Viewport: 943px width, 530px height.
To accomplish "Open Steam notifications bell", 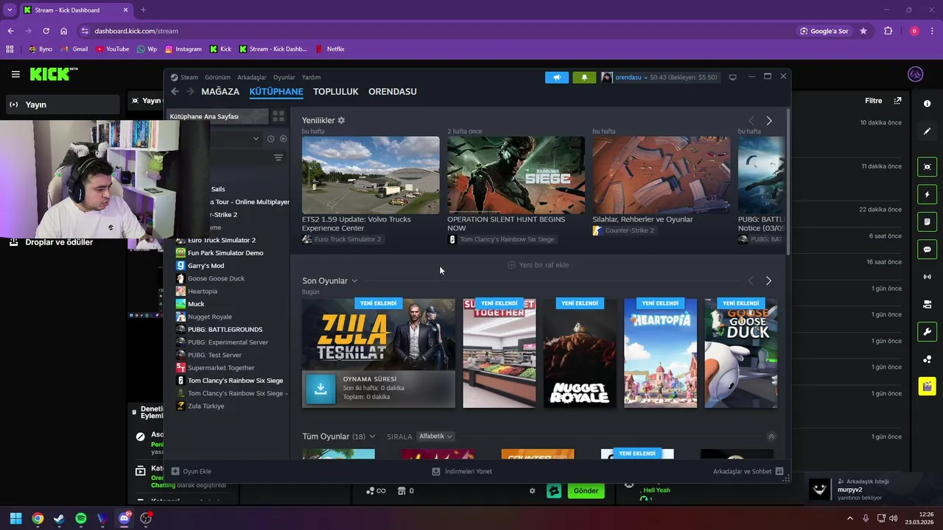I will coord(584,77).
